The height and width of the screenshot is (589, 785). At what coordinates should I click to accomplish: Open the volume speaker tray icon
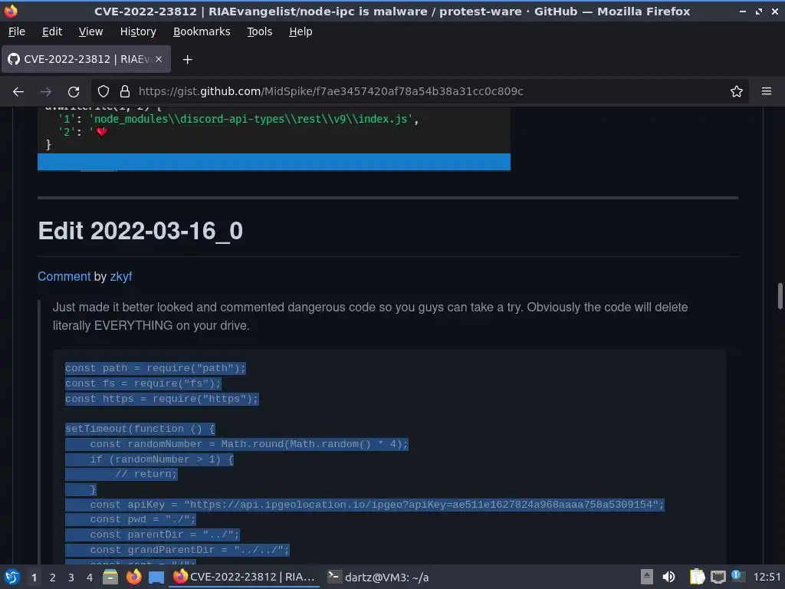[668, 577]
